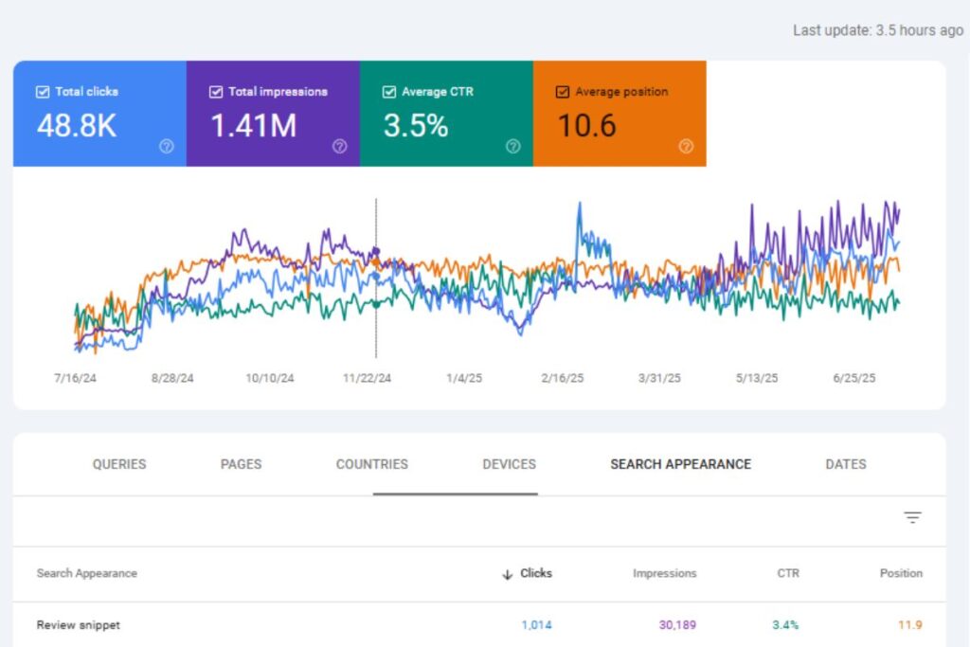Open the Pages tab
The image size is (970, 647).
coord(241,464)
